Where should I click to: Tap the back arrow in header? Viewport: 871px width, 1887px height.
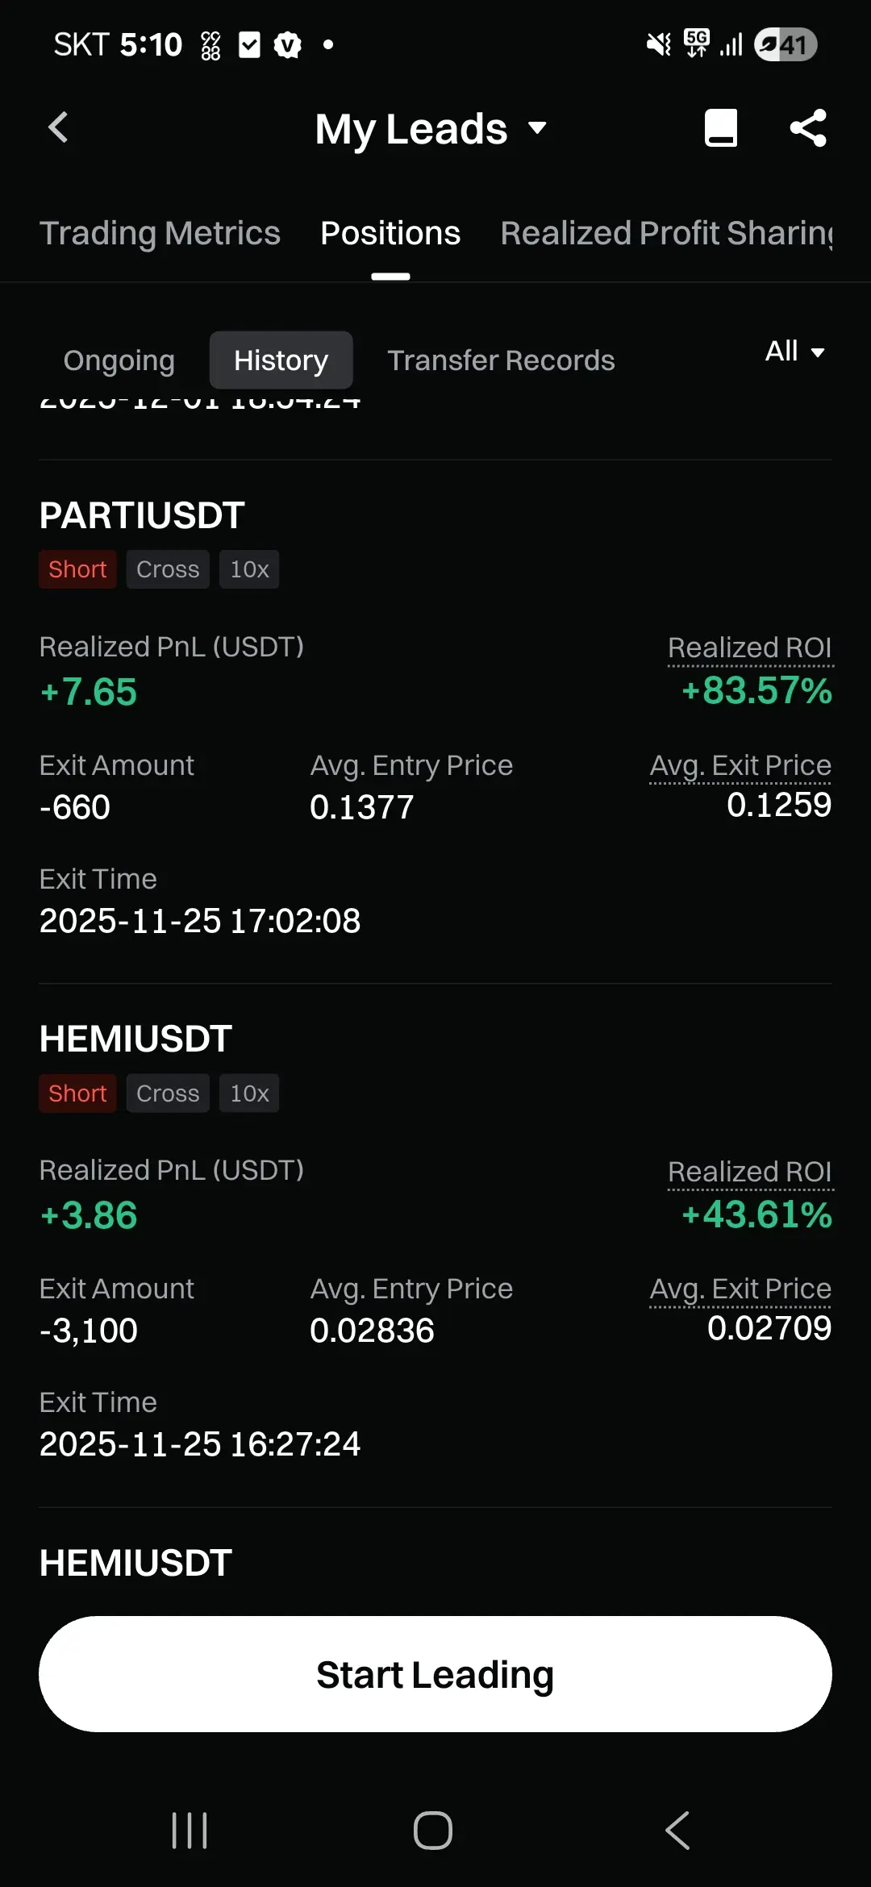pos(58,127)
